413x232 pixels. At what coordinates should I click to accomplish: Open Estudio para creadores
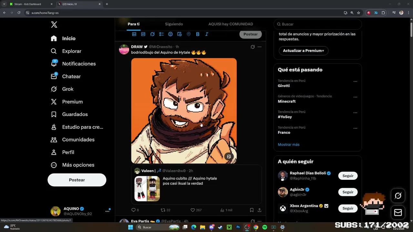[x=77, y=127]
